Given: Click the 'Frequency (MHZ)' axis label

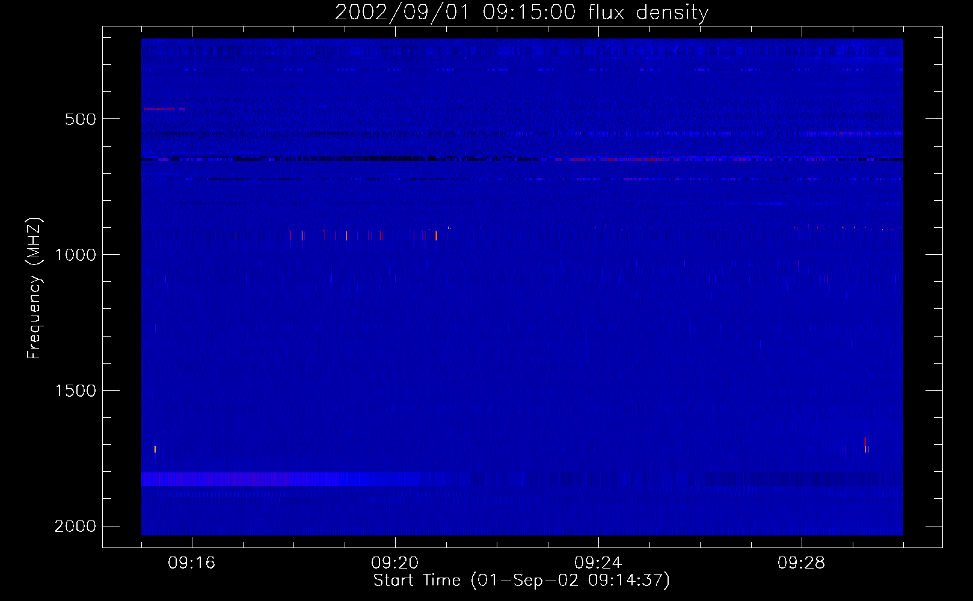Looking at the screenshot, I should tap(34, 288).
